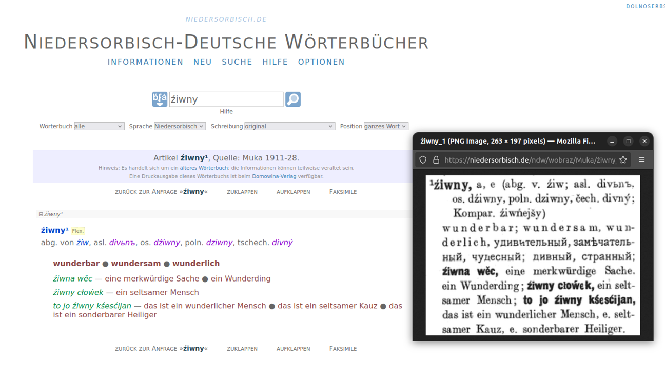This screenshot has height=382, width=665.
Task: Open the Position dropdown showing ganzes Wort
Action: pos(385,126)
